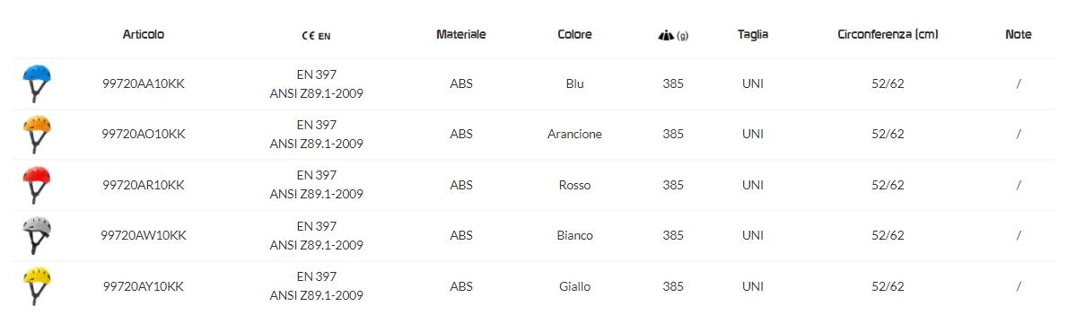This screenshot has height=324, width=1068.
Task: Click the Arancione color cell
Action: coord(574,134)
